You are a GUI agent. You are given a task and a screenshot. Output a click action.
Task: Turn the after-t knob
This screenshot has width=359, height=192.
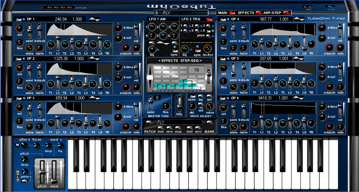(24, 145)
